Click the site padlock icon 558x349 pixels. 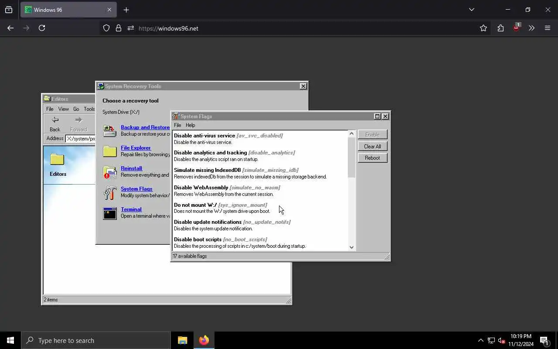coord(119,28)
